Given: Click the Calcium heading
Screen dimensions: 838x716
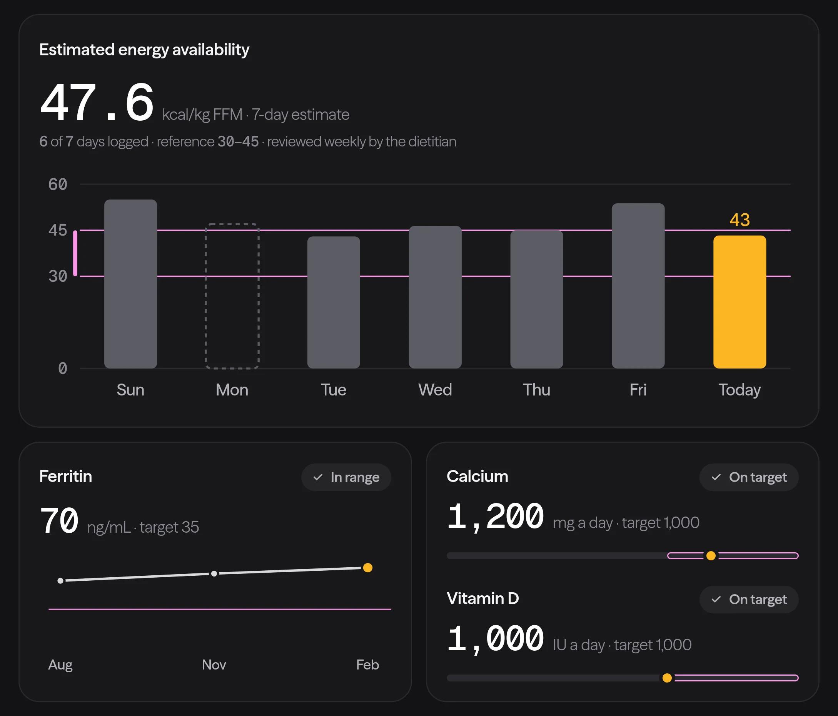Looking at the screenshot, I should (477, 477).
